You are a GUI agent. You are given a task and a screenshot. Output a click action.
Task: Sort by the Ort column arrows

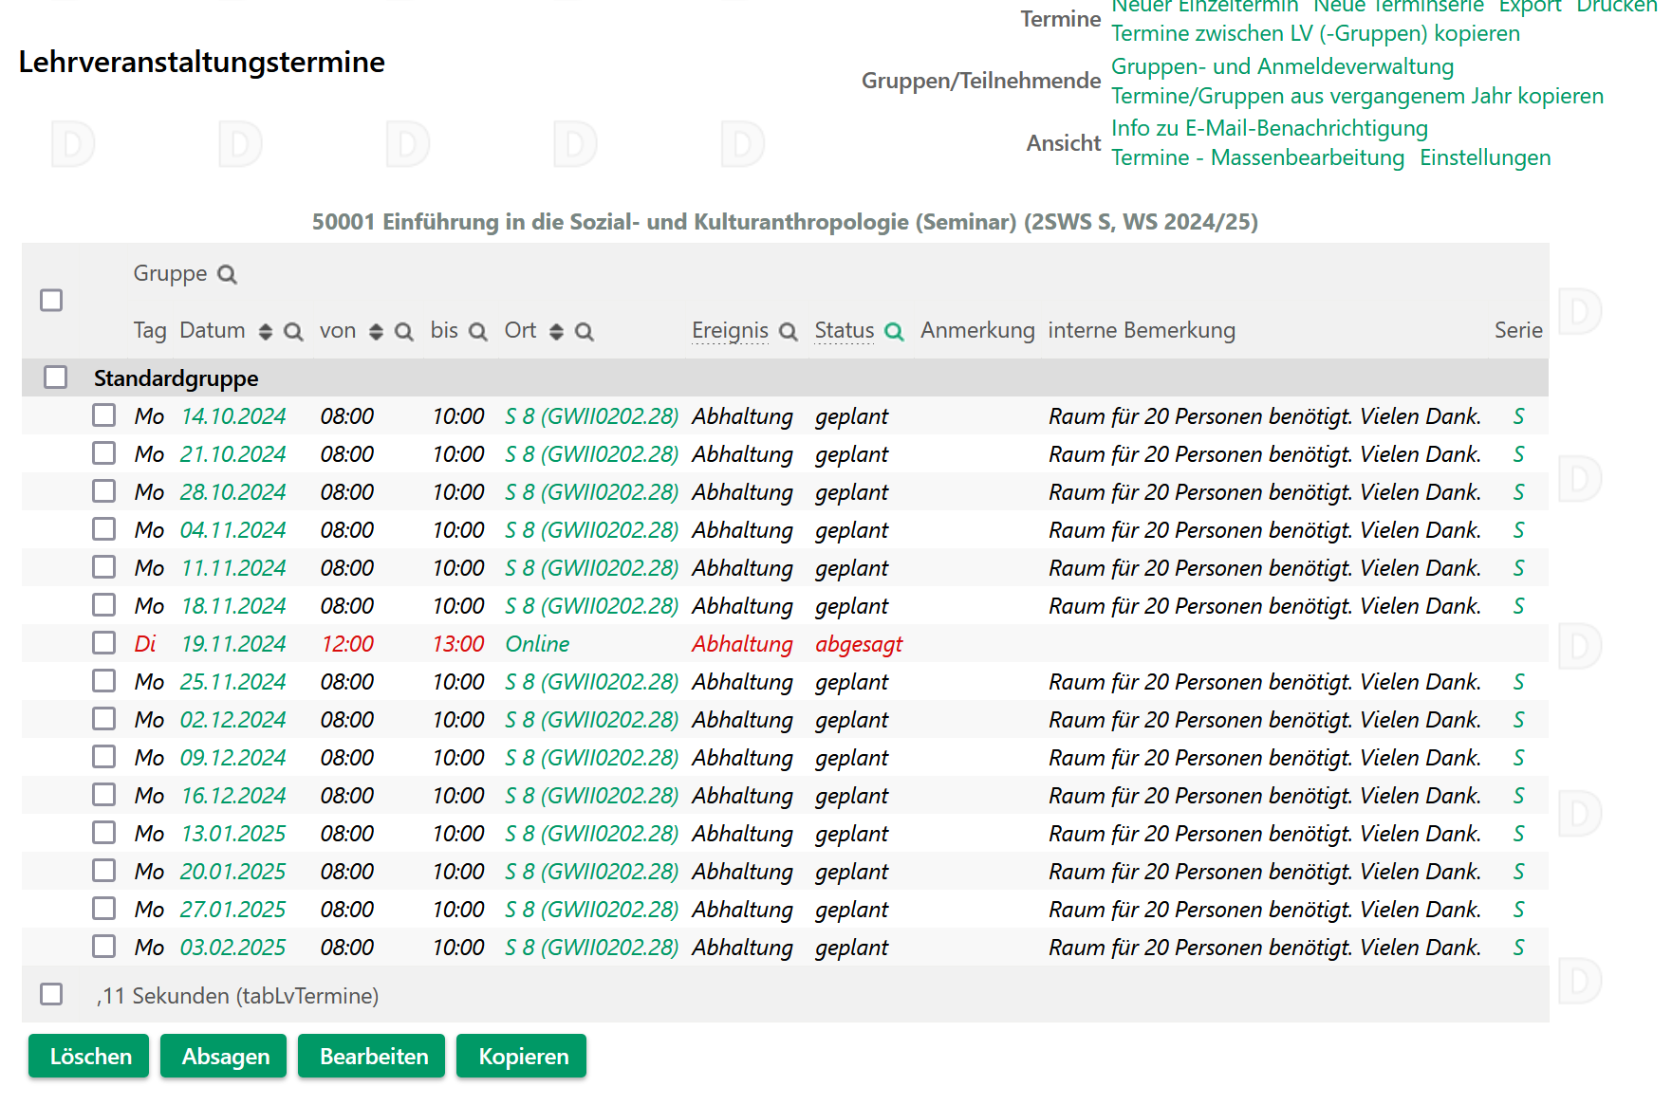pos(556,331)
